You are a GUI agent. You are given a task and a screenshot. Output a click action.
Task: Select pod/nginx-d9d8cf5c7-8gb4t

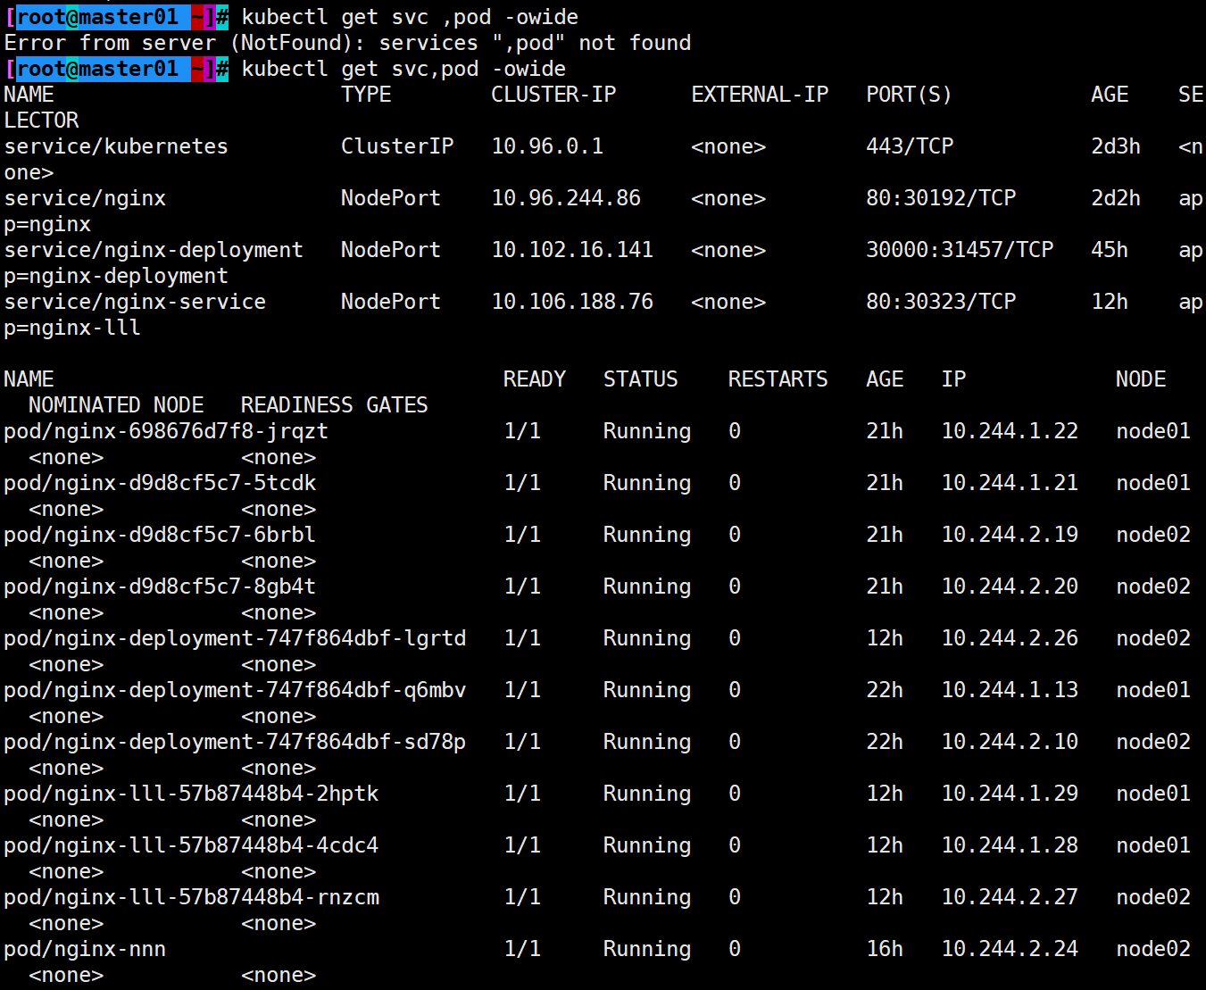click(x=160, y=587)
